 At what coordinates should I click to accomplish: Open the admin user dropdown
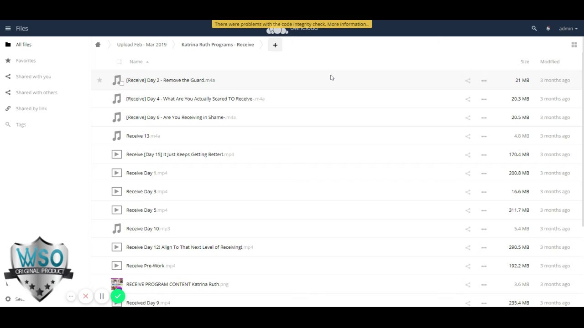pyautogui.click(x=568, y=28)
